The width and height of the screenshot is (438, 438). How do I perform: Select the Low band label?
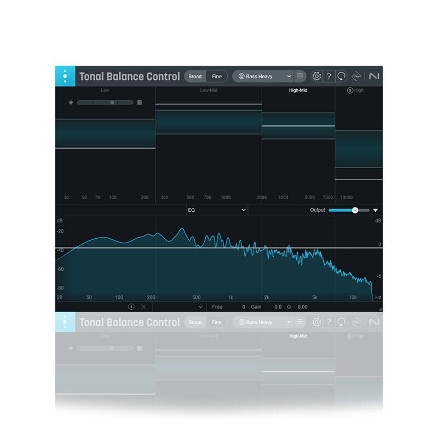point(105,90)
